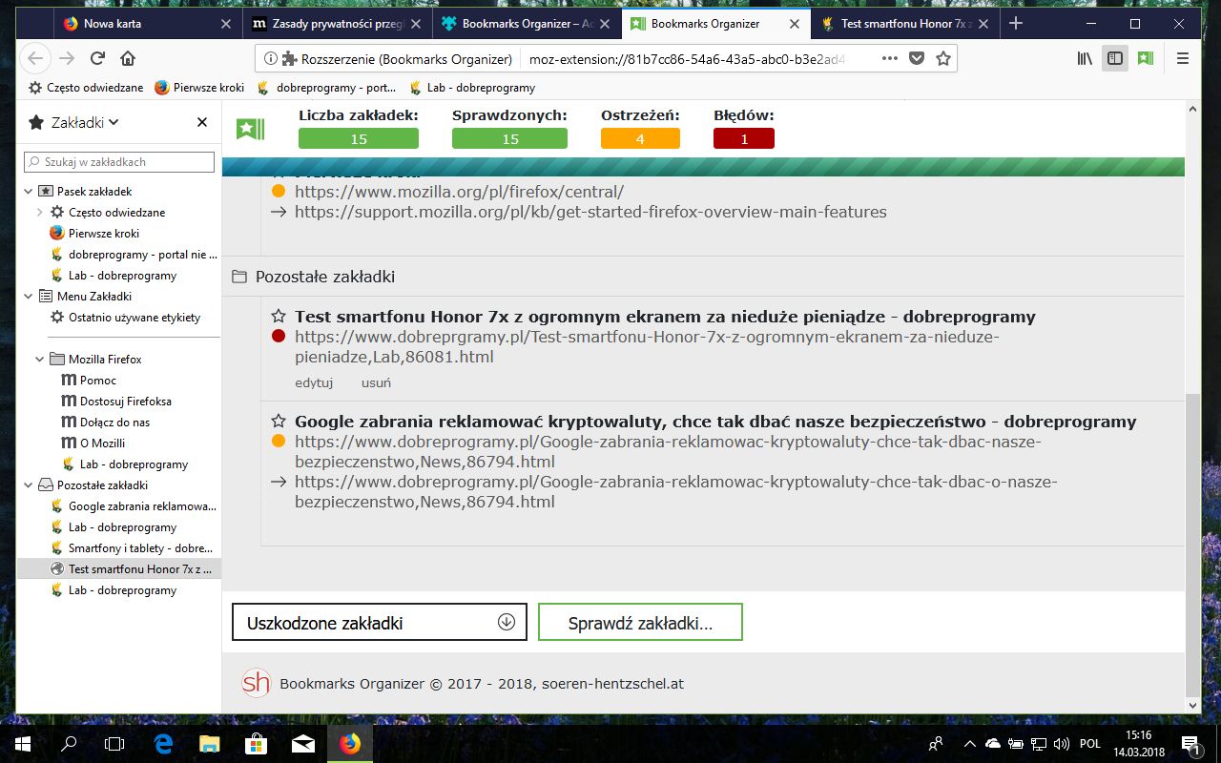Open Mail app from taskbar

click(303, 744)
